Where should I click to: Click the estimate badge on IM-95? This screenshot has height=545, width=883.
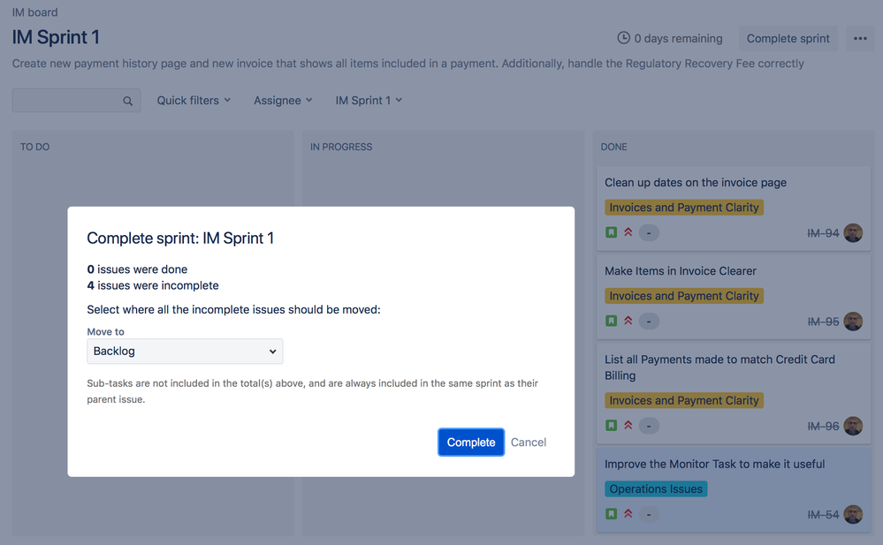click(649, 321)
